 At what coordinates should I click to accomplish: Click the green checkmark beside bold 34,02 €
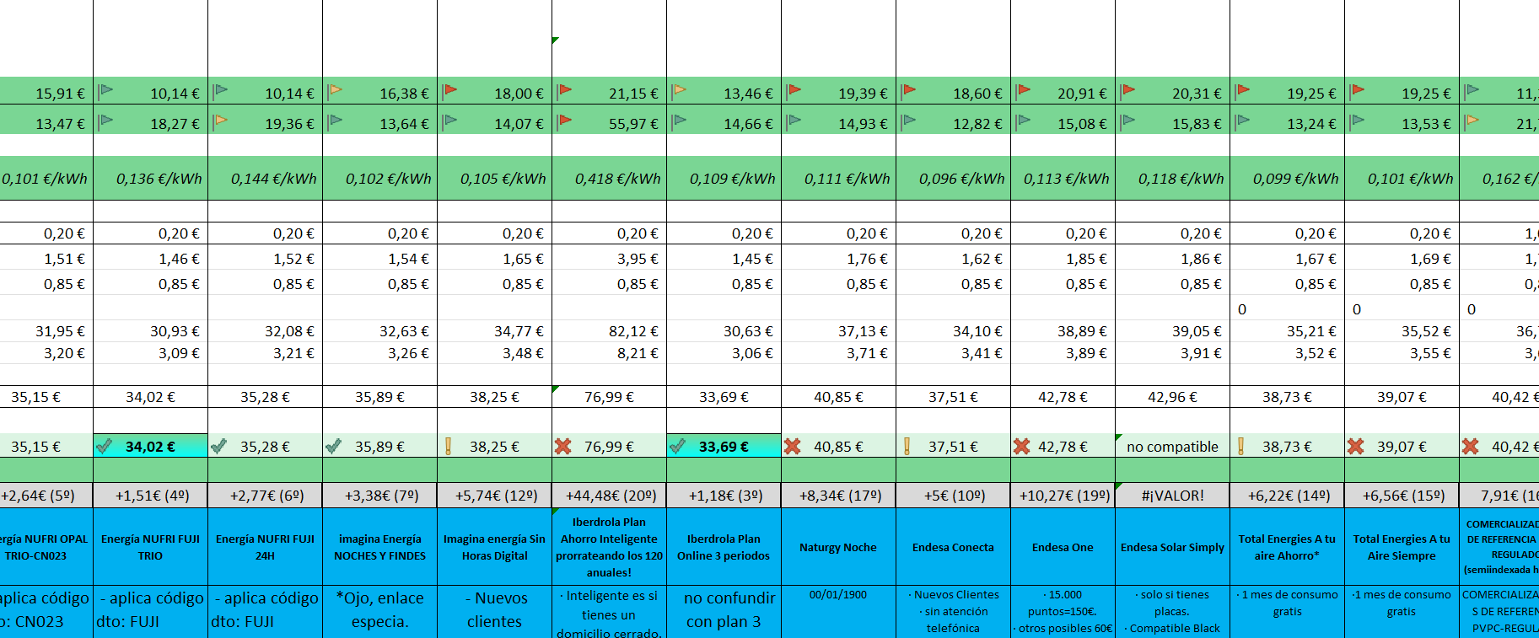click(x=105, y=446)
